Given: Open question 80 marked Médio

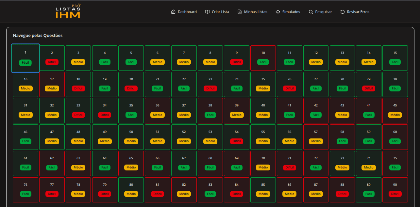Looking at the screenshot, I should [131, 190].
